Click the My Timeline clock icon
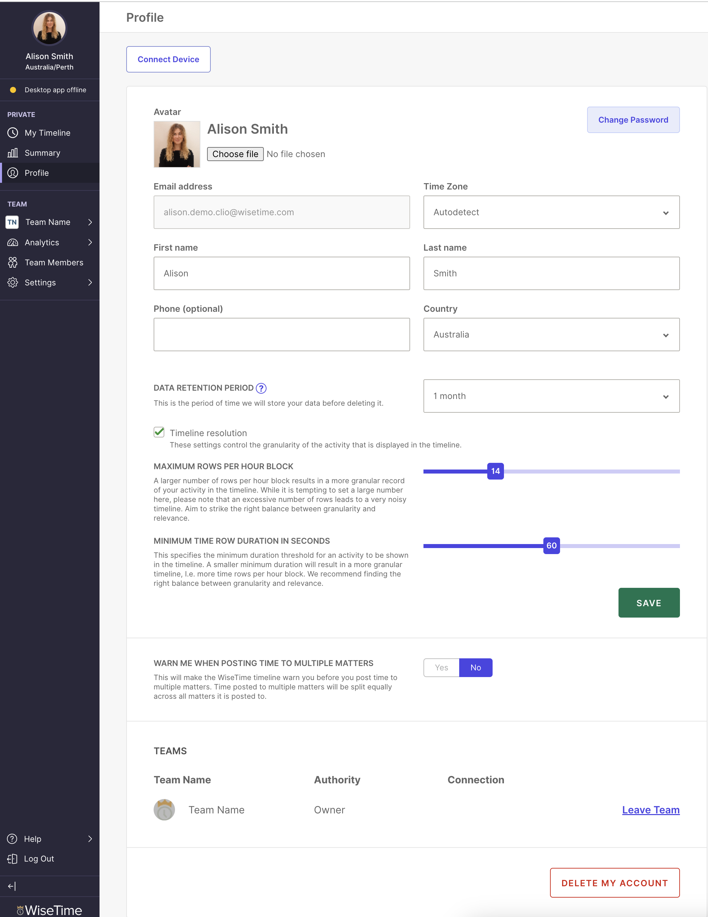The height and width of the screenshot is (917, 708). coord(13,133)
